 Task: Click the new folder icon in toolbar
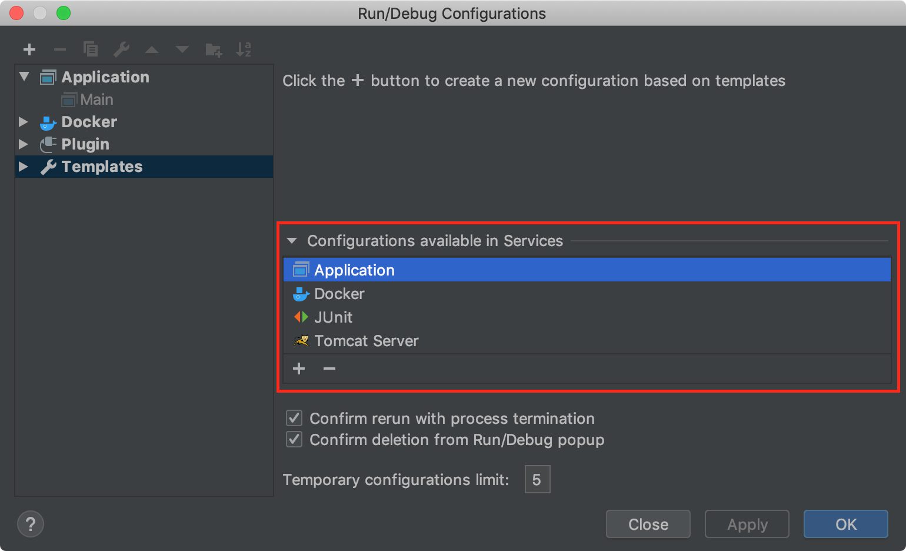click(x=213, y=49)
